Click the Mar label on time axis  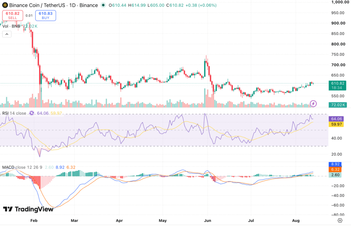(x=74, y=221)
